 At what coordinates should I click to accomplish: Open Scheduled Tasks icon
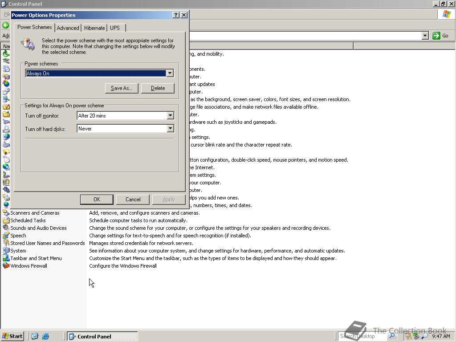pos(6,220)
